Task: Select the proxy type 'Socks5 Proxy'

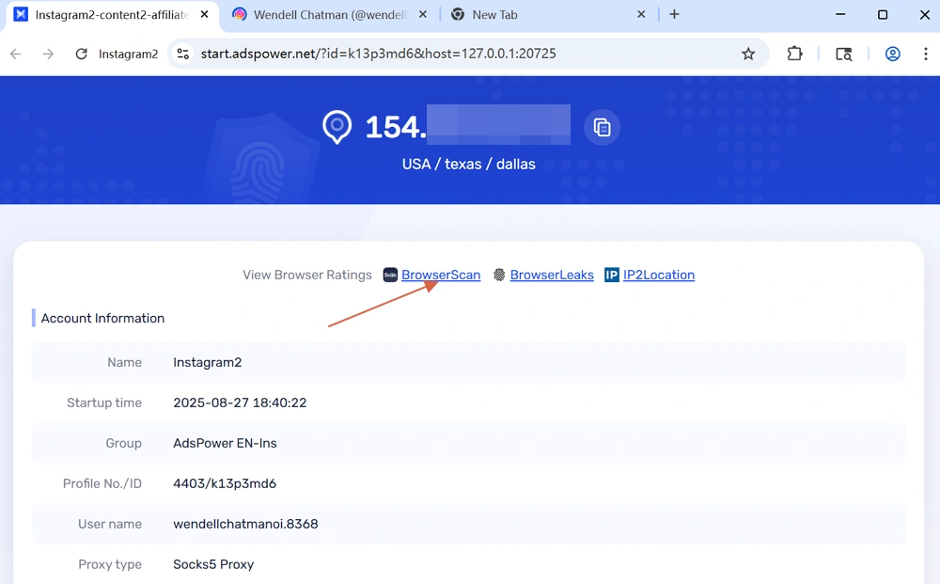Action: coord(213,565)
